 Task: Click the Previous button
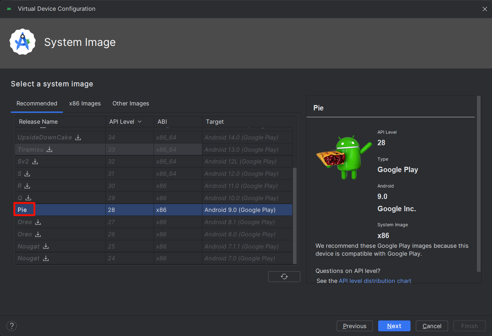[x=354, y=326]
